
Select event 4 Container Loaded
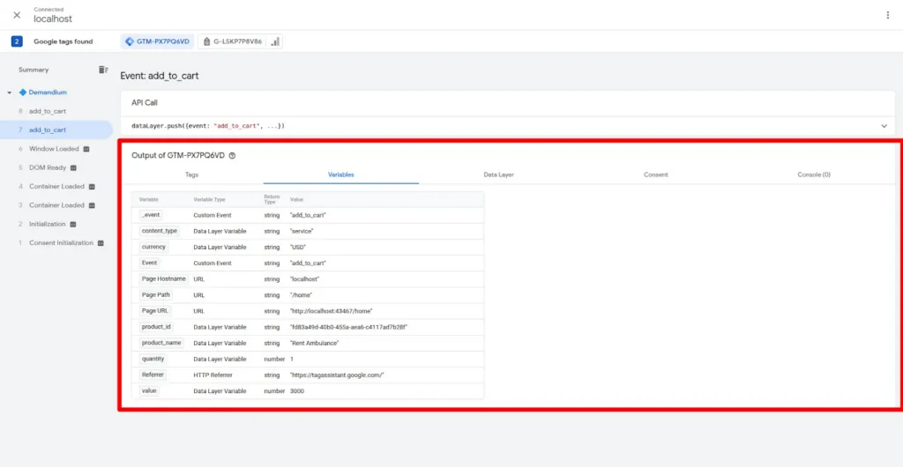coord(56,186)
